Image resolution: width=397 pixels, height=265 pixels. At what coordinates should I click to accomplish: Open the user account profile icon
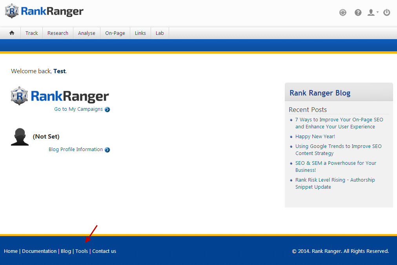(x=371, y=13)
